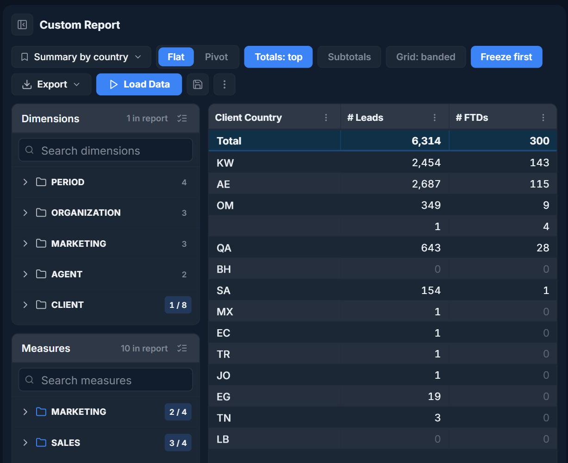Click the Total FTDs value 300

click(539, 141)
